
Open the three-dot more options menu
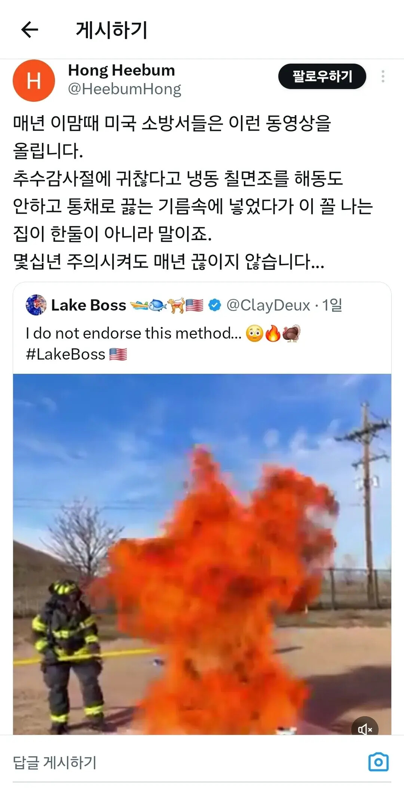tap(383, 76)
